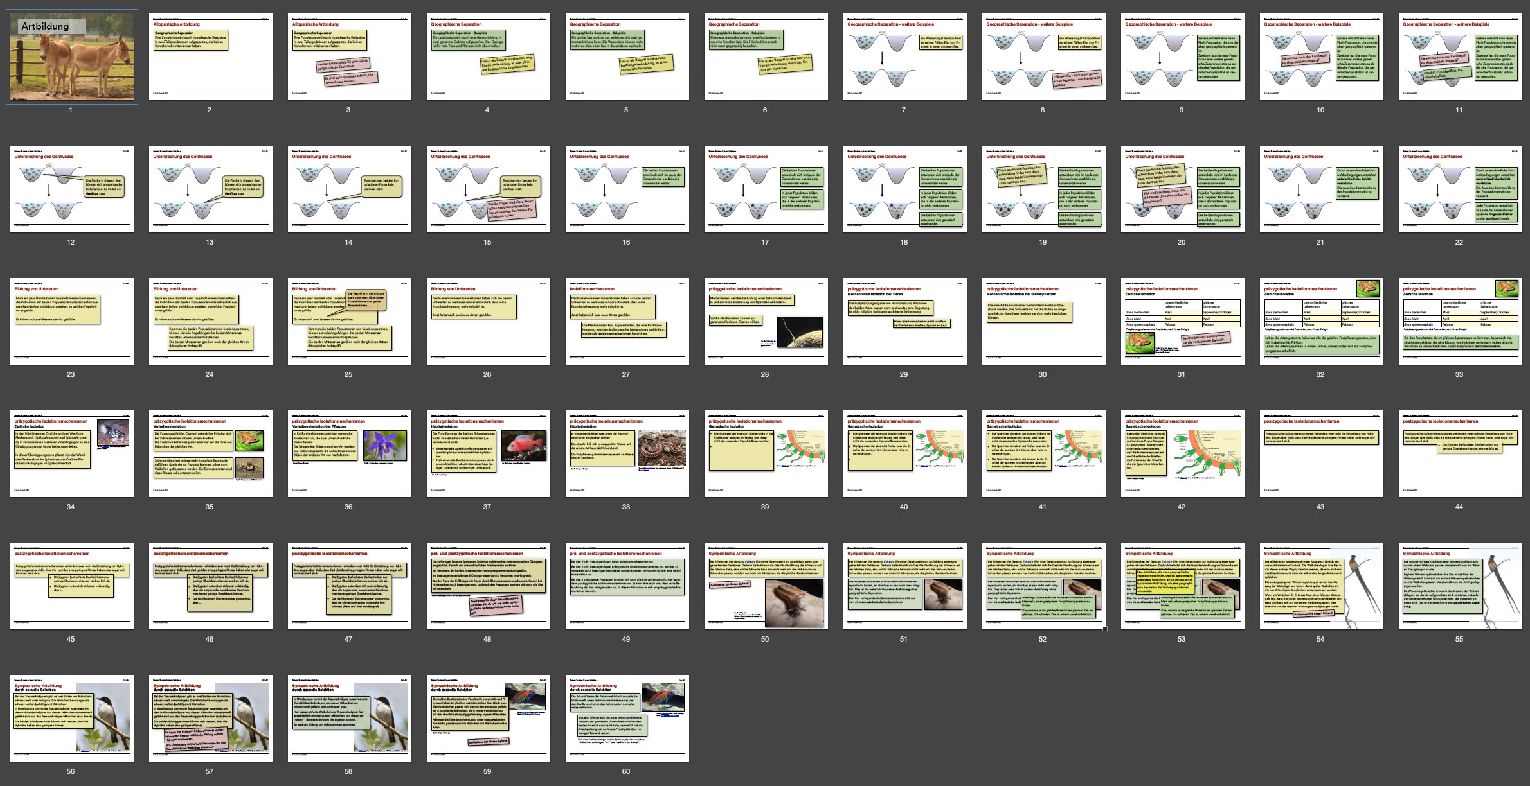This screenshot has height=786, width=1530.
Task: Click slide 36 with the purple flower
Action: (348, 453)
